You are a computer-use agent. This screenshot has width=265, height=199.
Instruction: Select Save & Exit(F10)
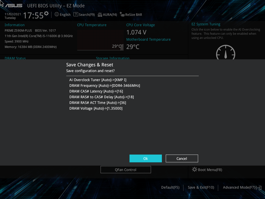coord(201,187)
